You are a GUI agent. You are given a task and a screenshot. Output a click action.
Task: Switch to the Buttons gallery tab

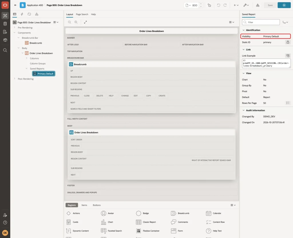(x=97, y=205)
